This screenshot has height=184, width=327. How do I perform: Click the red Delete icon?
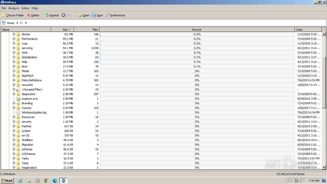28,15
